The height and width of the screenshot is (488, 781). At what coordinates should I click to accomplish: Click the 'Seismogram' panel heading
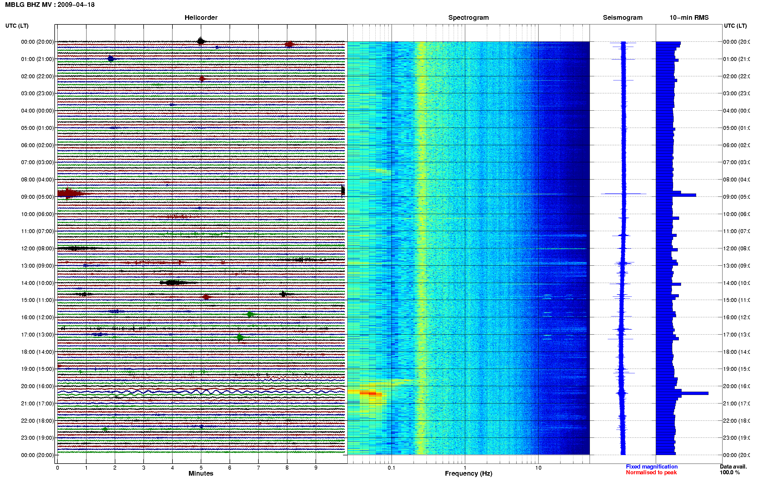pos(623,18)
